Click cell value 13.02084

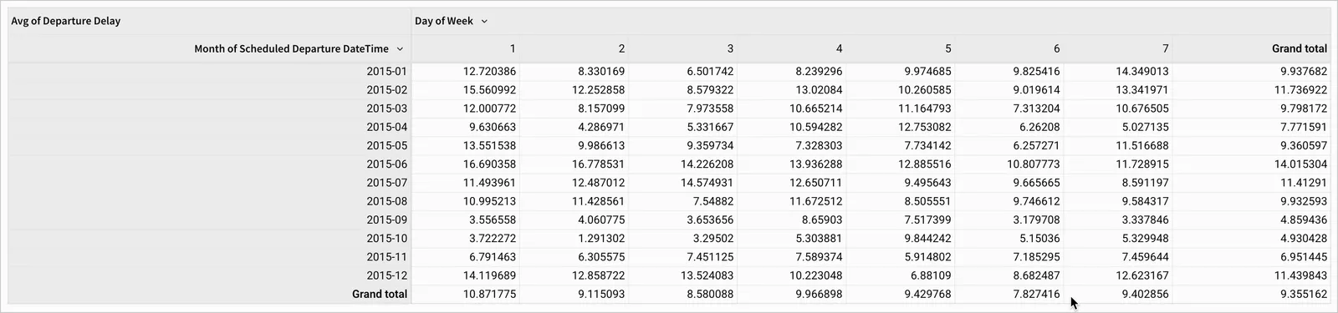(819, 90)
